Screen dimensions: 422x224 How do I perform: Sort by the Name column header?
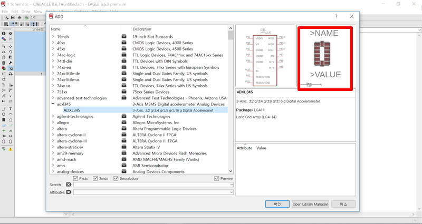pyautogui.click(x=85, y=29)
